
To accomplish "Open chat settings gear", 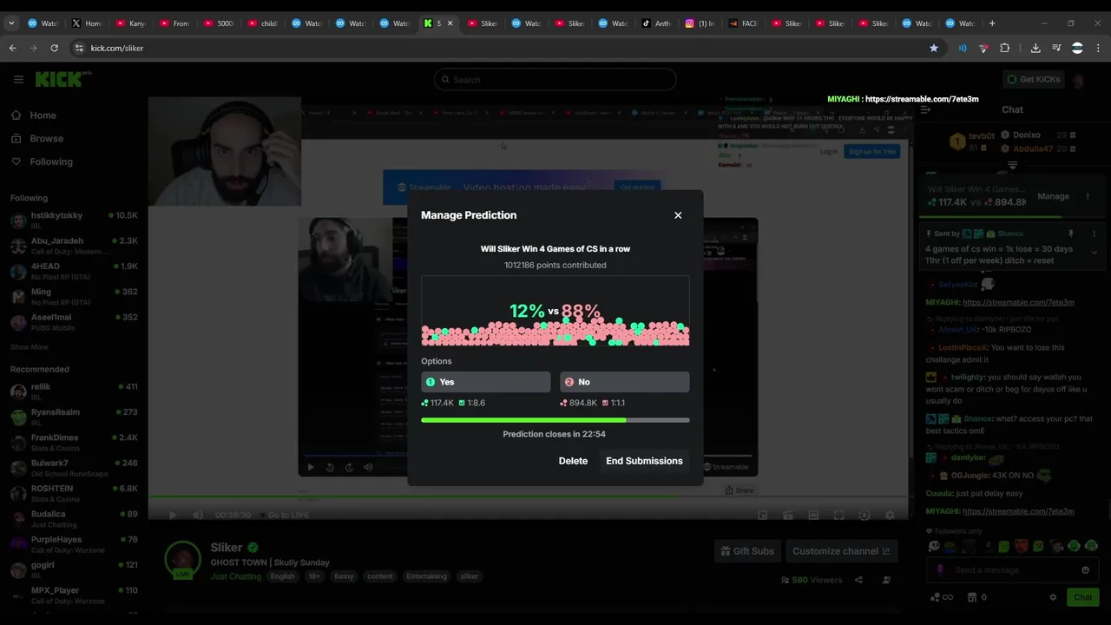I will click(x=1053, y=597).
